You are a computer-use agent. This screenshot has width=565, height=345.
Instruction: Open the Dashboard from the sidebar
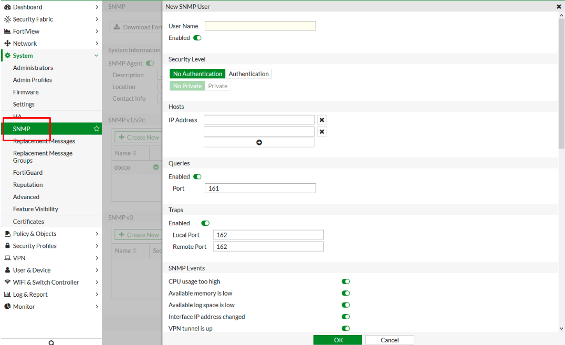26,7
